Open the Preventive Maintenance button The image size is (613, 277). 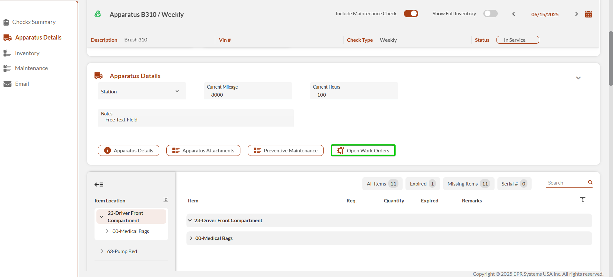pos(285,150)
